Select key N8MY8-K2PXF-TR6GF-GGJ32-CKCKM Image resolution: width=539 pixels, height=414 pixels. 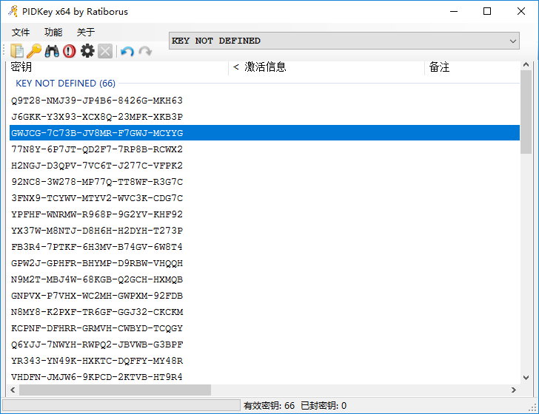(97, 312)
